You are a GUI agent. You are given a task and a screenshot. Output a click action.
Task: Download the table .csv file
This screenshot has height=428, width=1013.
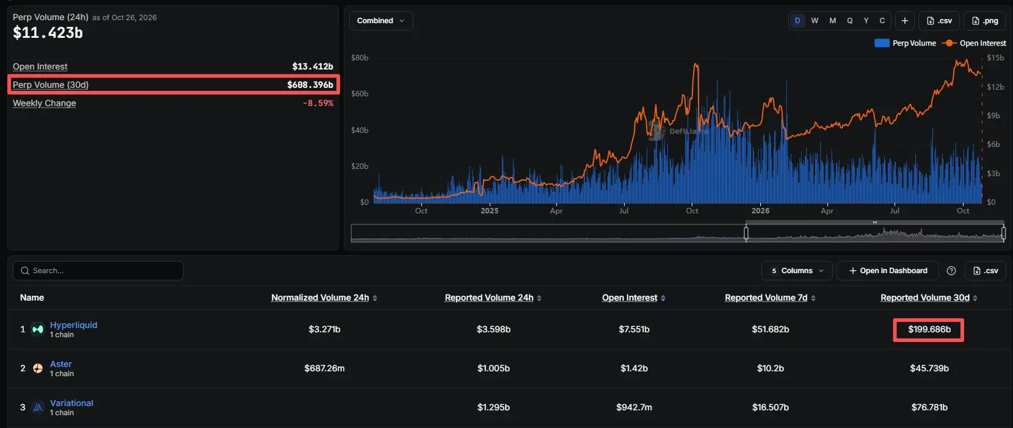[x=985, y=271]
